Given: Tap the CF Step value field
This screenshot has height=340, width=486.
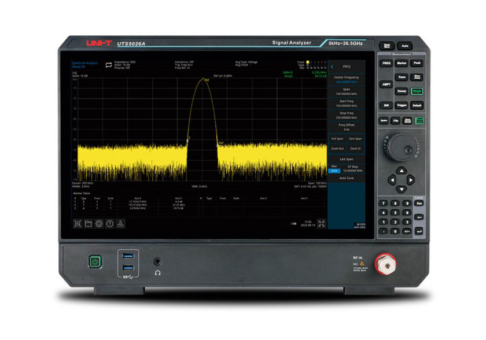Looking at the screenshot, I should [353, 169].
